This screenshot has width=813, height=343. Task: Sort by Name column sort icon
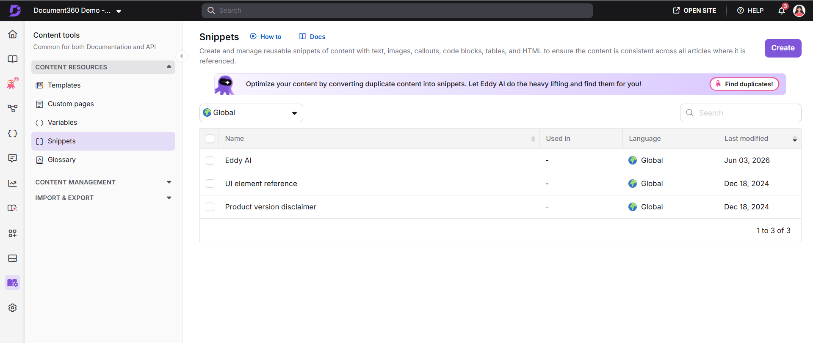point(533,139)
